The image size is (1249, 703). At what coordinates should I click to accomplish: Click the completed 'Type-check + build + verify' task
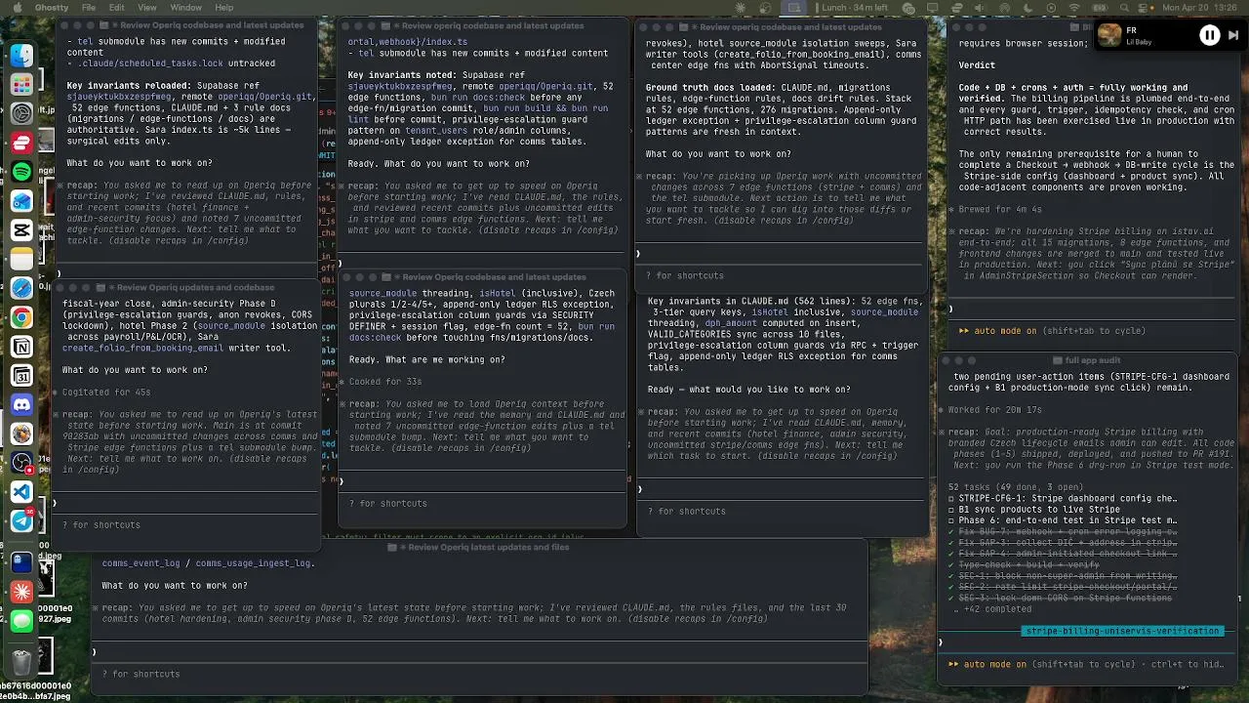pos(1026,564)
